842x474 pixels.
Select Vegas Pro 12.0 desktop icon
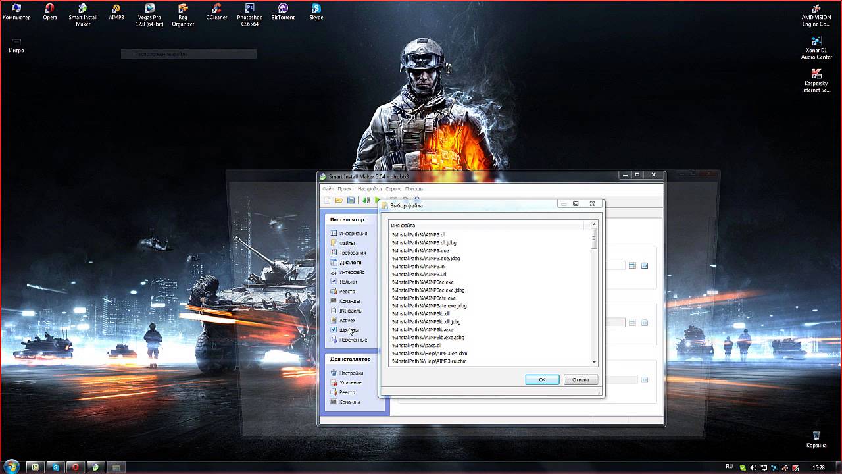[149, 14]
